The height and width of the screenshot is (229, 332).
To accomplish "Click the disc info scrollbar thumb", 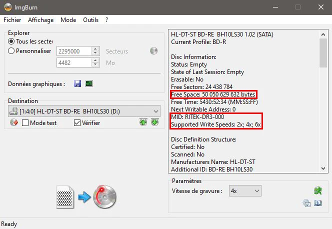I will (323, 53).
